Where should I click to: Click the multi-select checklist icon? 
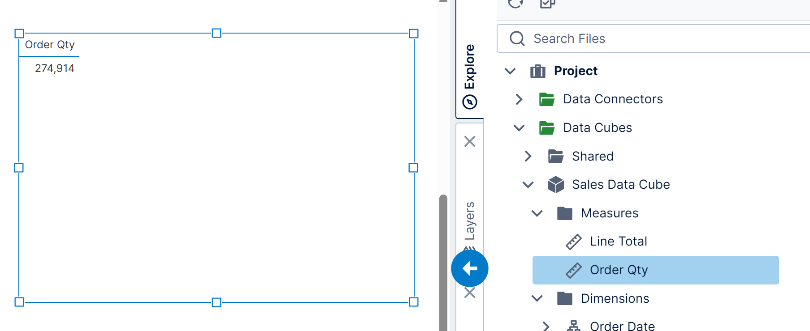547,4
